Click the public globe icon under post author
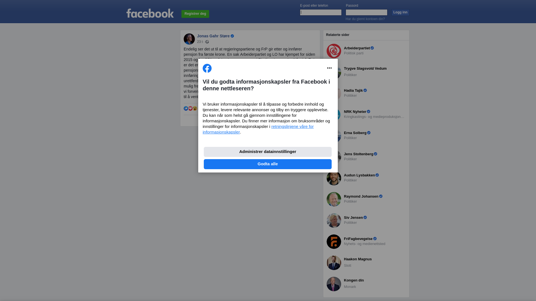Image resolution: width=536 pixels, height=301 pixels. click(207, 42)
